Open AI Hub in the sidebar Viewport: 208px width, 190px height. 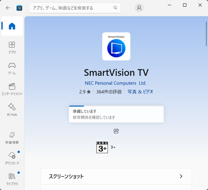click(12, 110)
